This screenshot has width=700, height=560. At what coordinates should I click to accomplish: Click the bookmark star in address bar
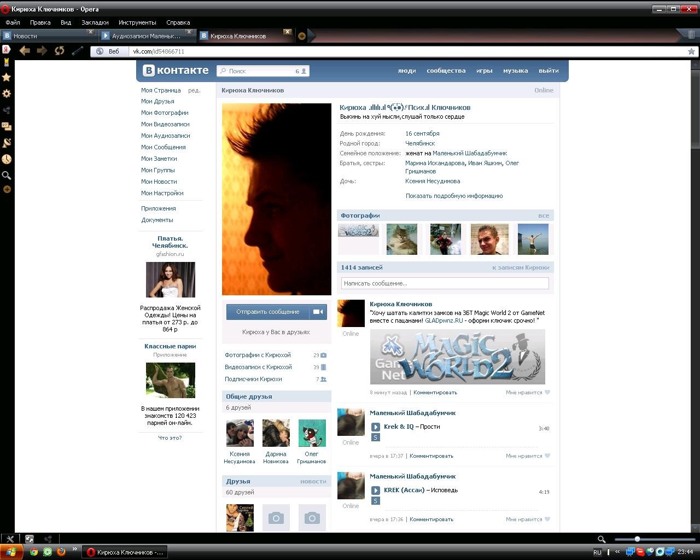(691, 51)
